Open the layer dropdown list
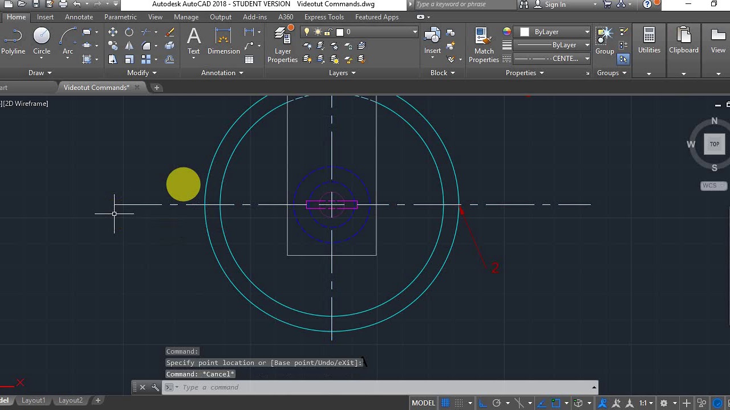Image resolution: width=730 pixels, height=410 pixels. 415,32
